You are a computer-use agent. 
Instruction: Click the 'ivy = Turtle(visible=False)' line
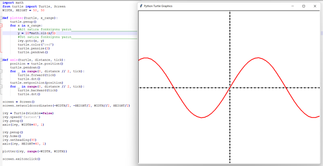click(x=28, y=113)
